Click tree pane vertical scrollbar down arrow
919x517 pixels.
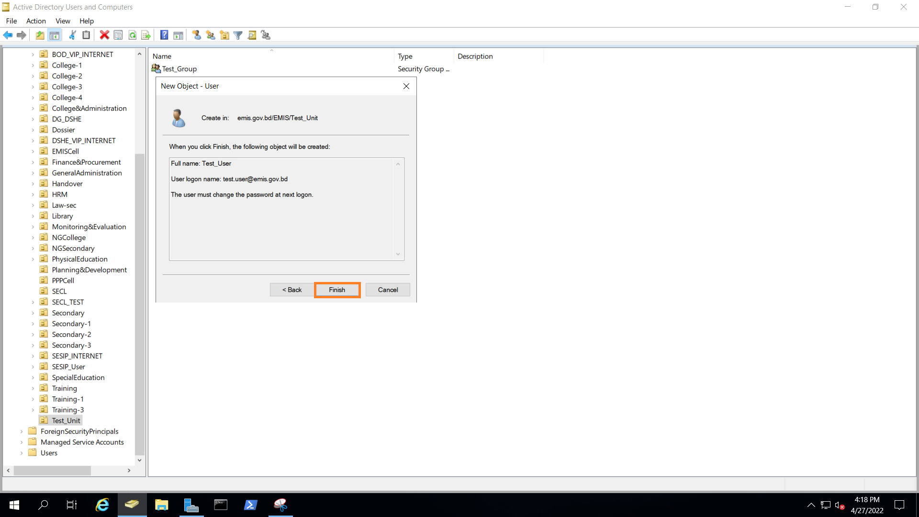click(140, 461)
